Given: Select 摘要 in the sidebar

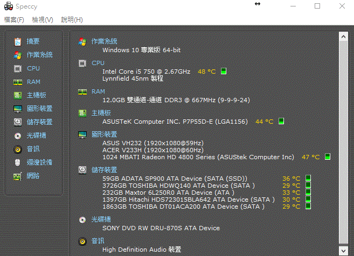Looking at the screenshot, I should (33, 41).
